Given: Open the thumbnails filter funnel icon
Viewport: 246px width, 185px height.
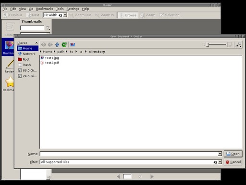Looking at the screenshot, I should [x=48, y=28].
